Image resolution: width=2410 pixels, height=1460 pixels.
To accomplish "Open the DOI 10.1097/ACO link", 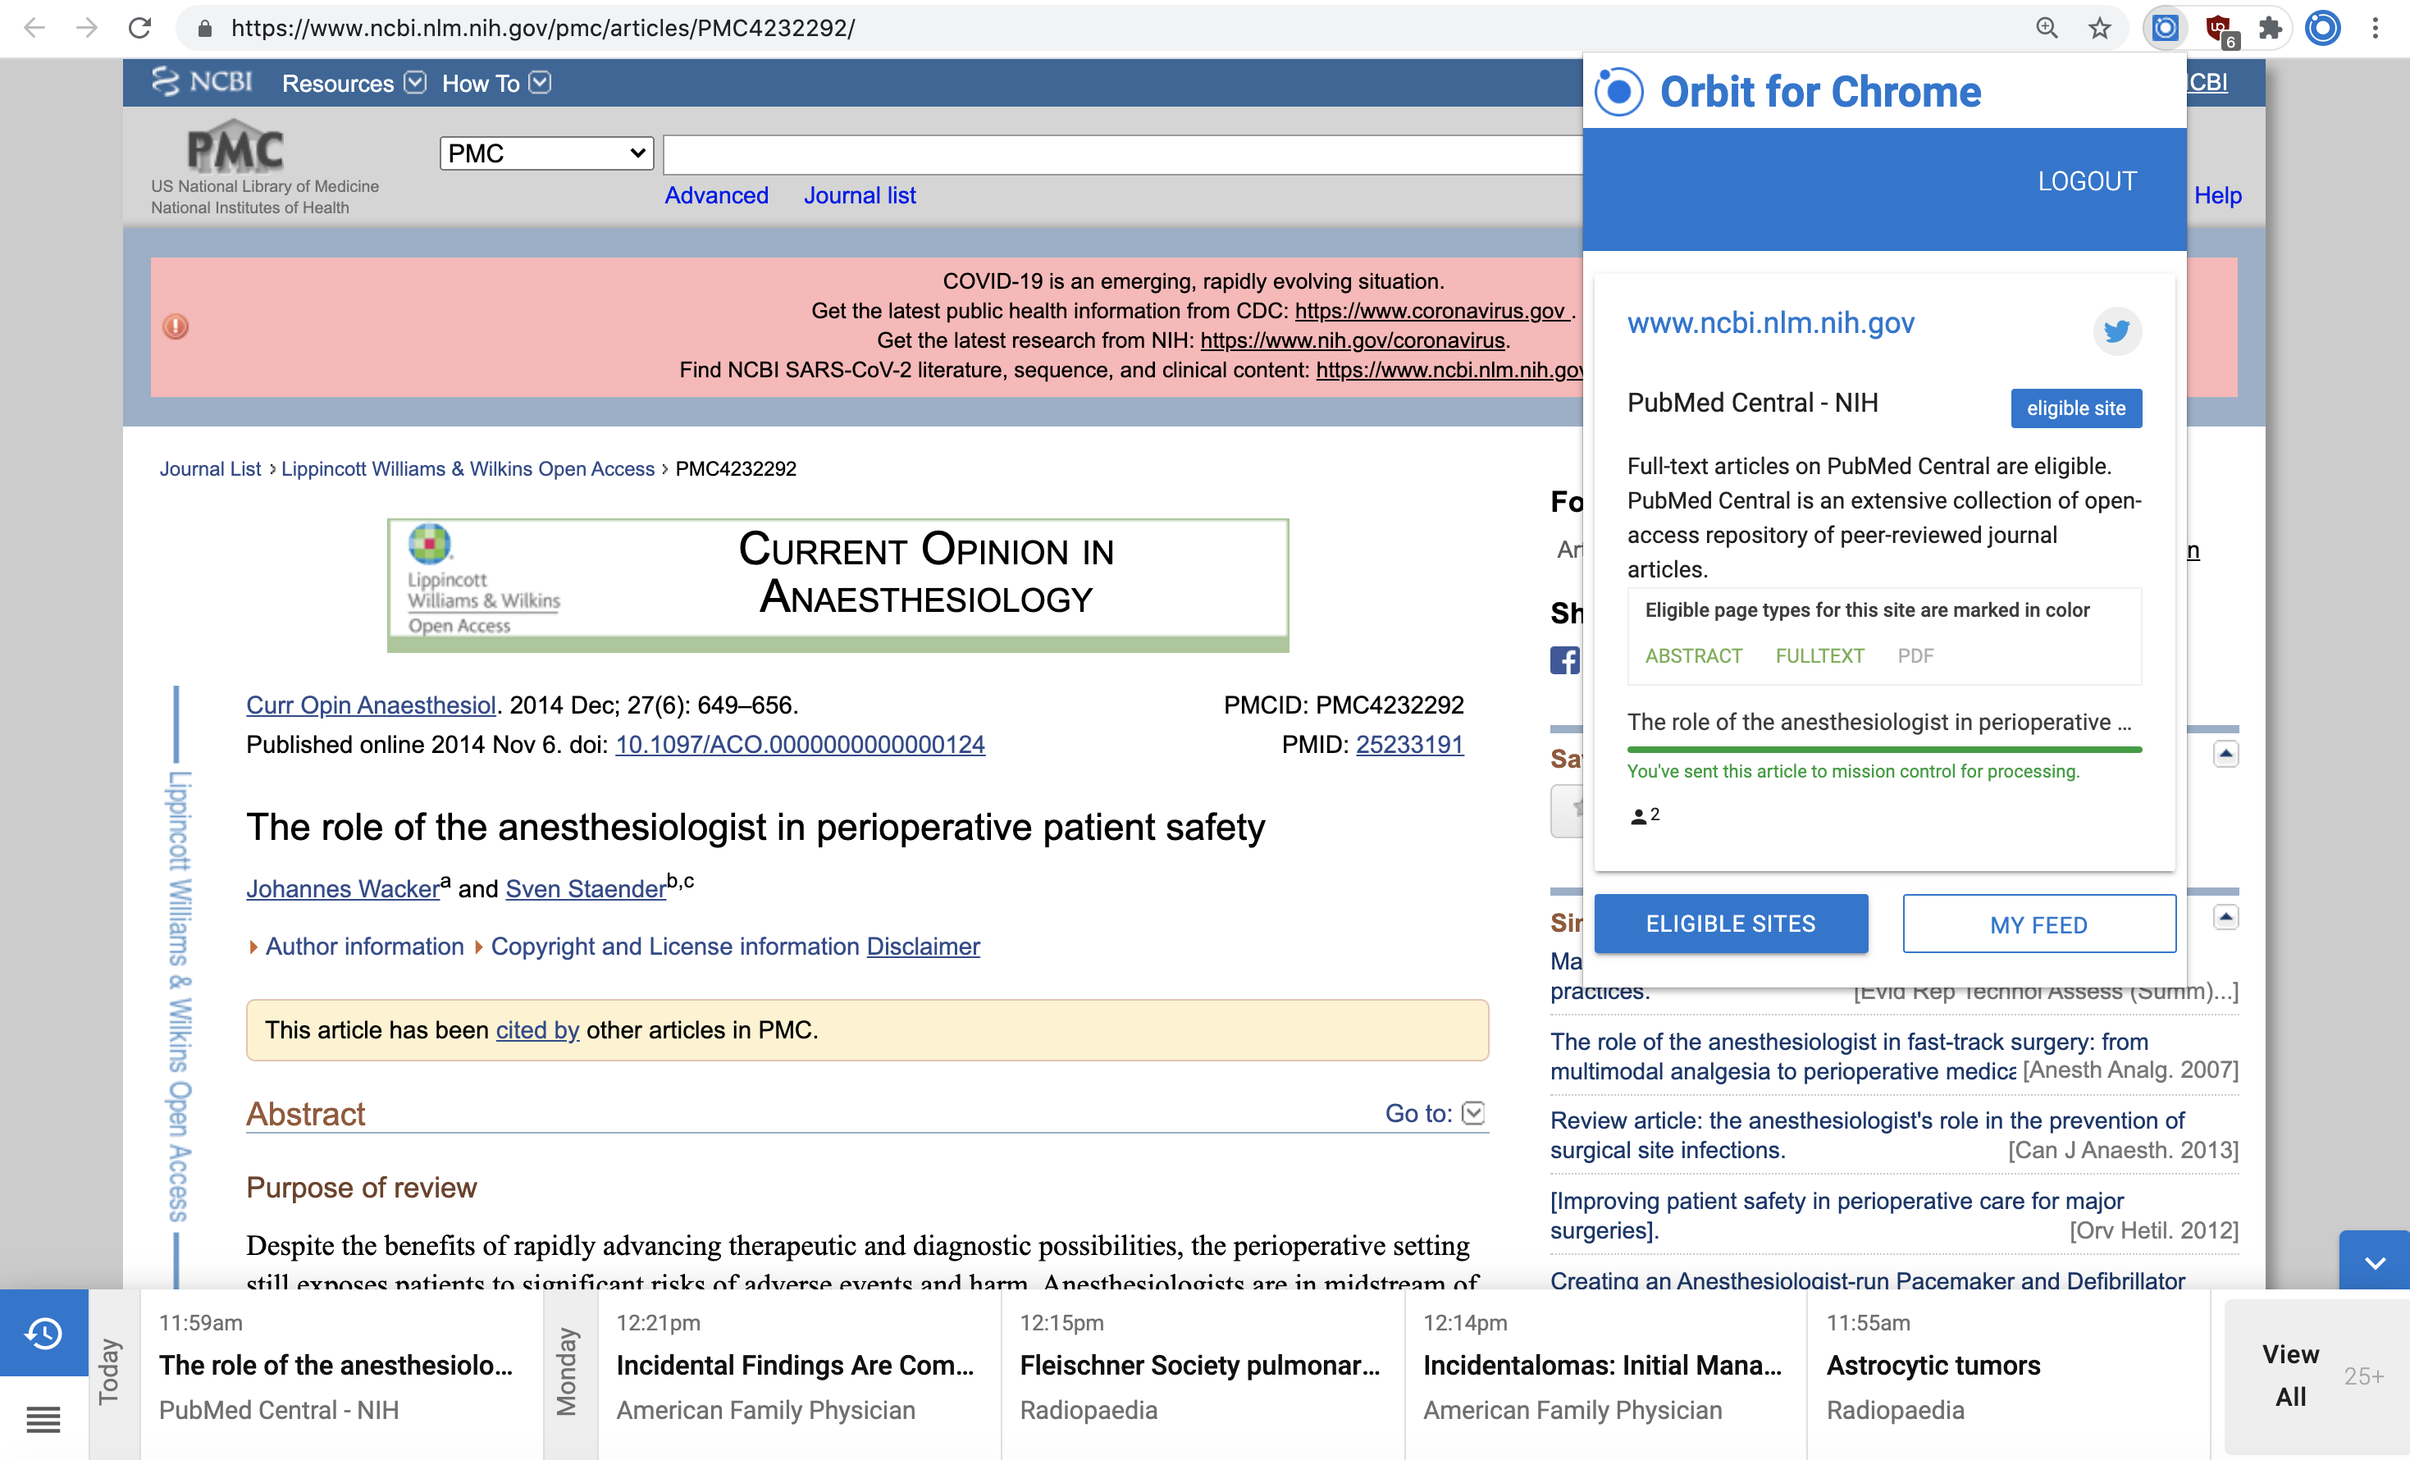I will click(800, 744).
